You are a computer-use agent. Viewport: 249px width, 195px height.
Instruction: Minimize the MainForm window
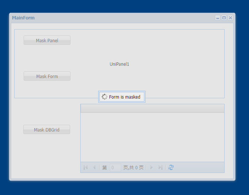coord(217,18)
